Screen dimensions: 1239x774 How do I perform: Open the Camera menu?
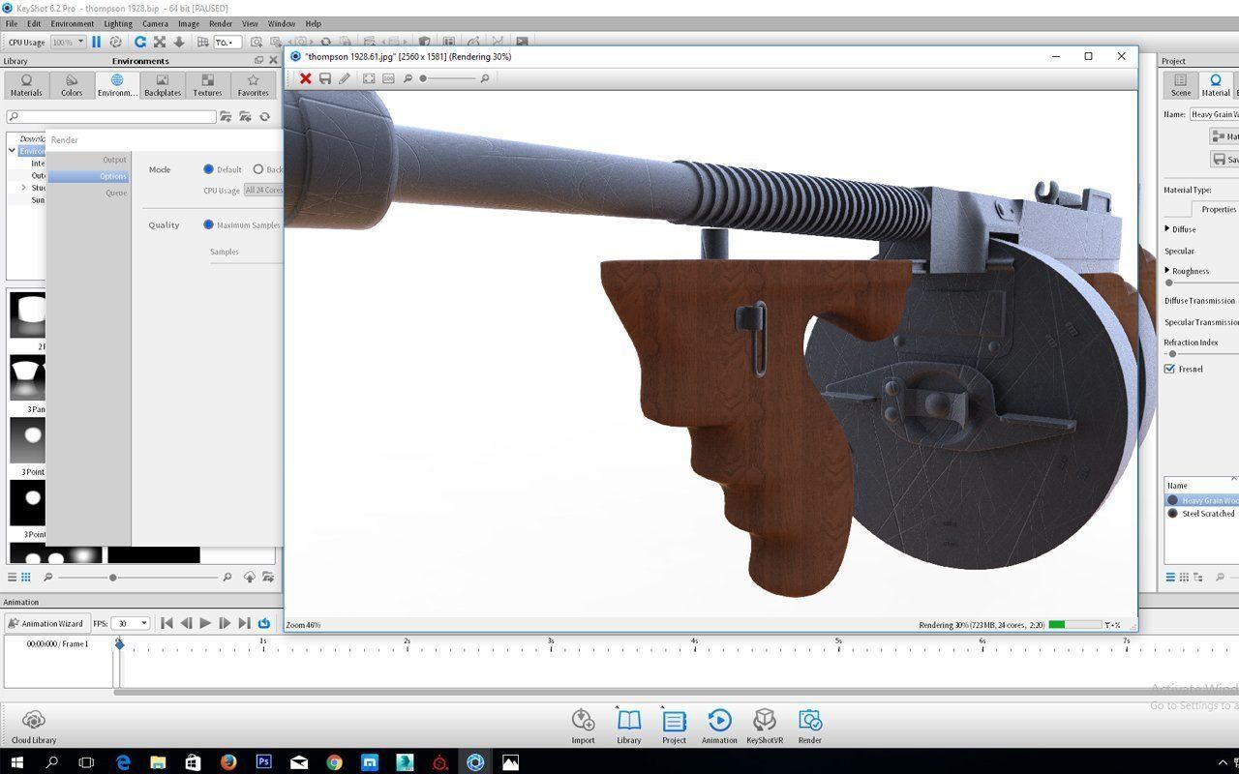pos(155,23)
